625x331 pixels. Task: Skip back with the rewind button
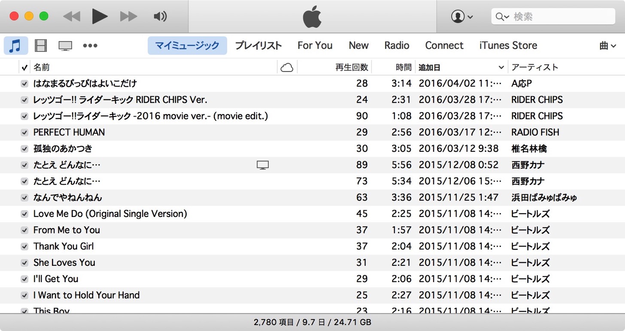(72, 17)
